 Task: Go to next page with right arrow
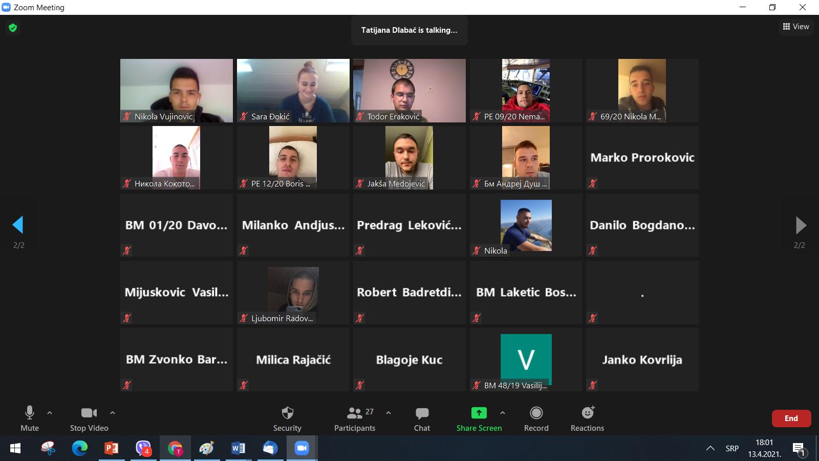(801, 225)
